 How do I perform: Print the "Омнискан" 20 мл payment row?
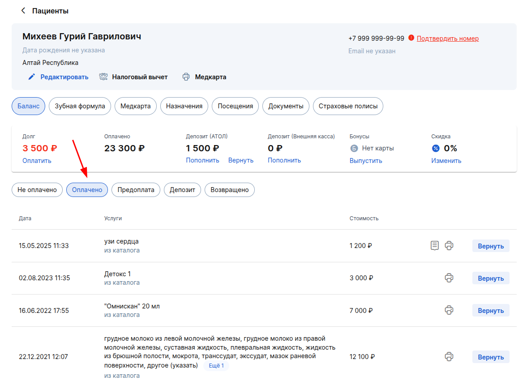coord(449,310)
